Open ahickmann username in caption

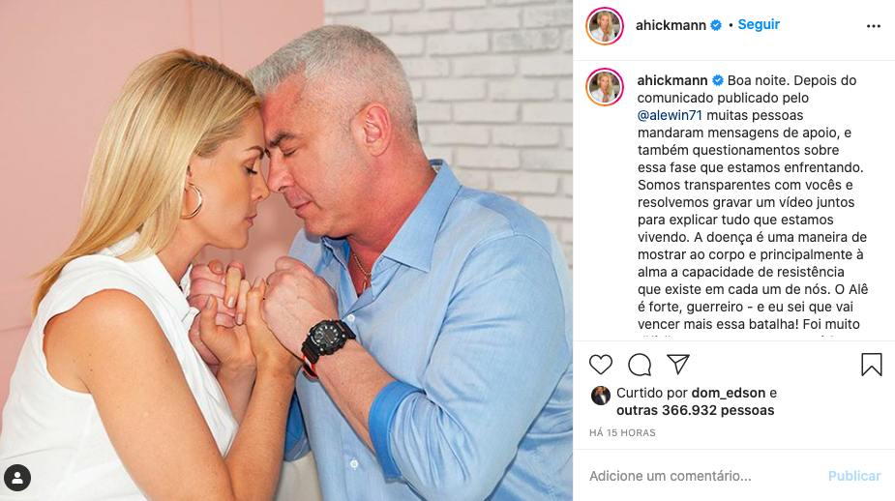click(x=672, y=80)
